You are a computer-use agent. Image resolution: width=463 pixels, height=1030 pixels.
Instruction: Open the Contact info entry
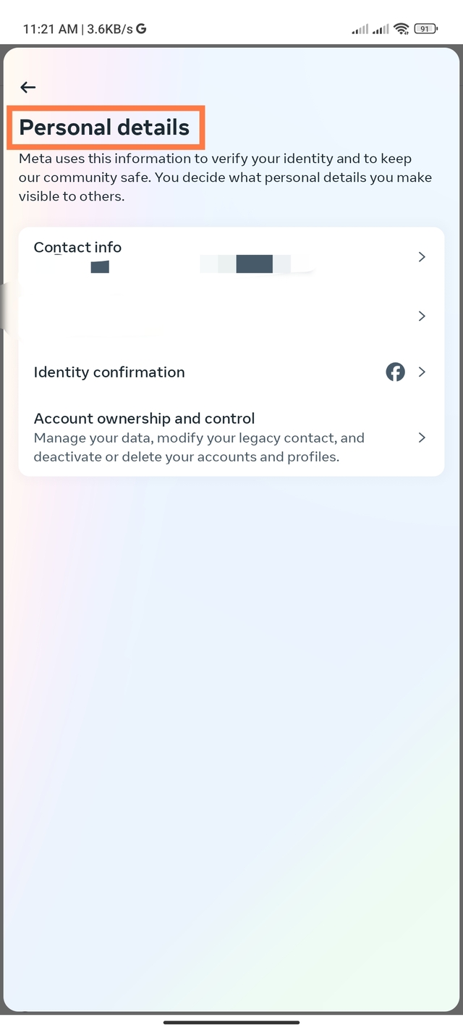(x=77, y=248)
